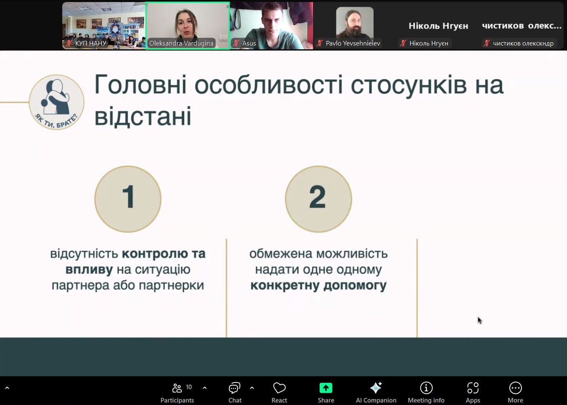Open the Chat panel
Screen dimensions: 567x405
coord(234,392)
